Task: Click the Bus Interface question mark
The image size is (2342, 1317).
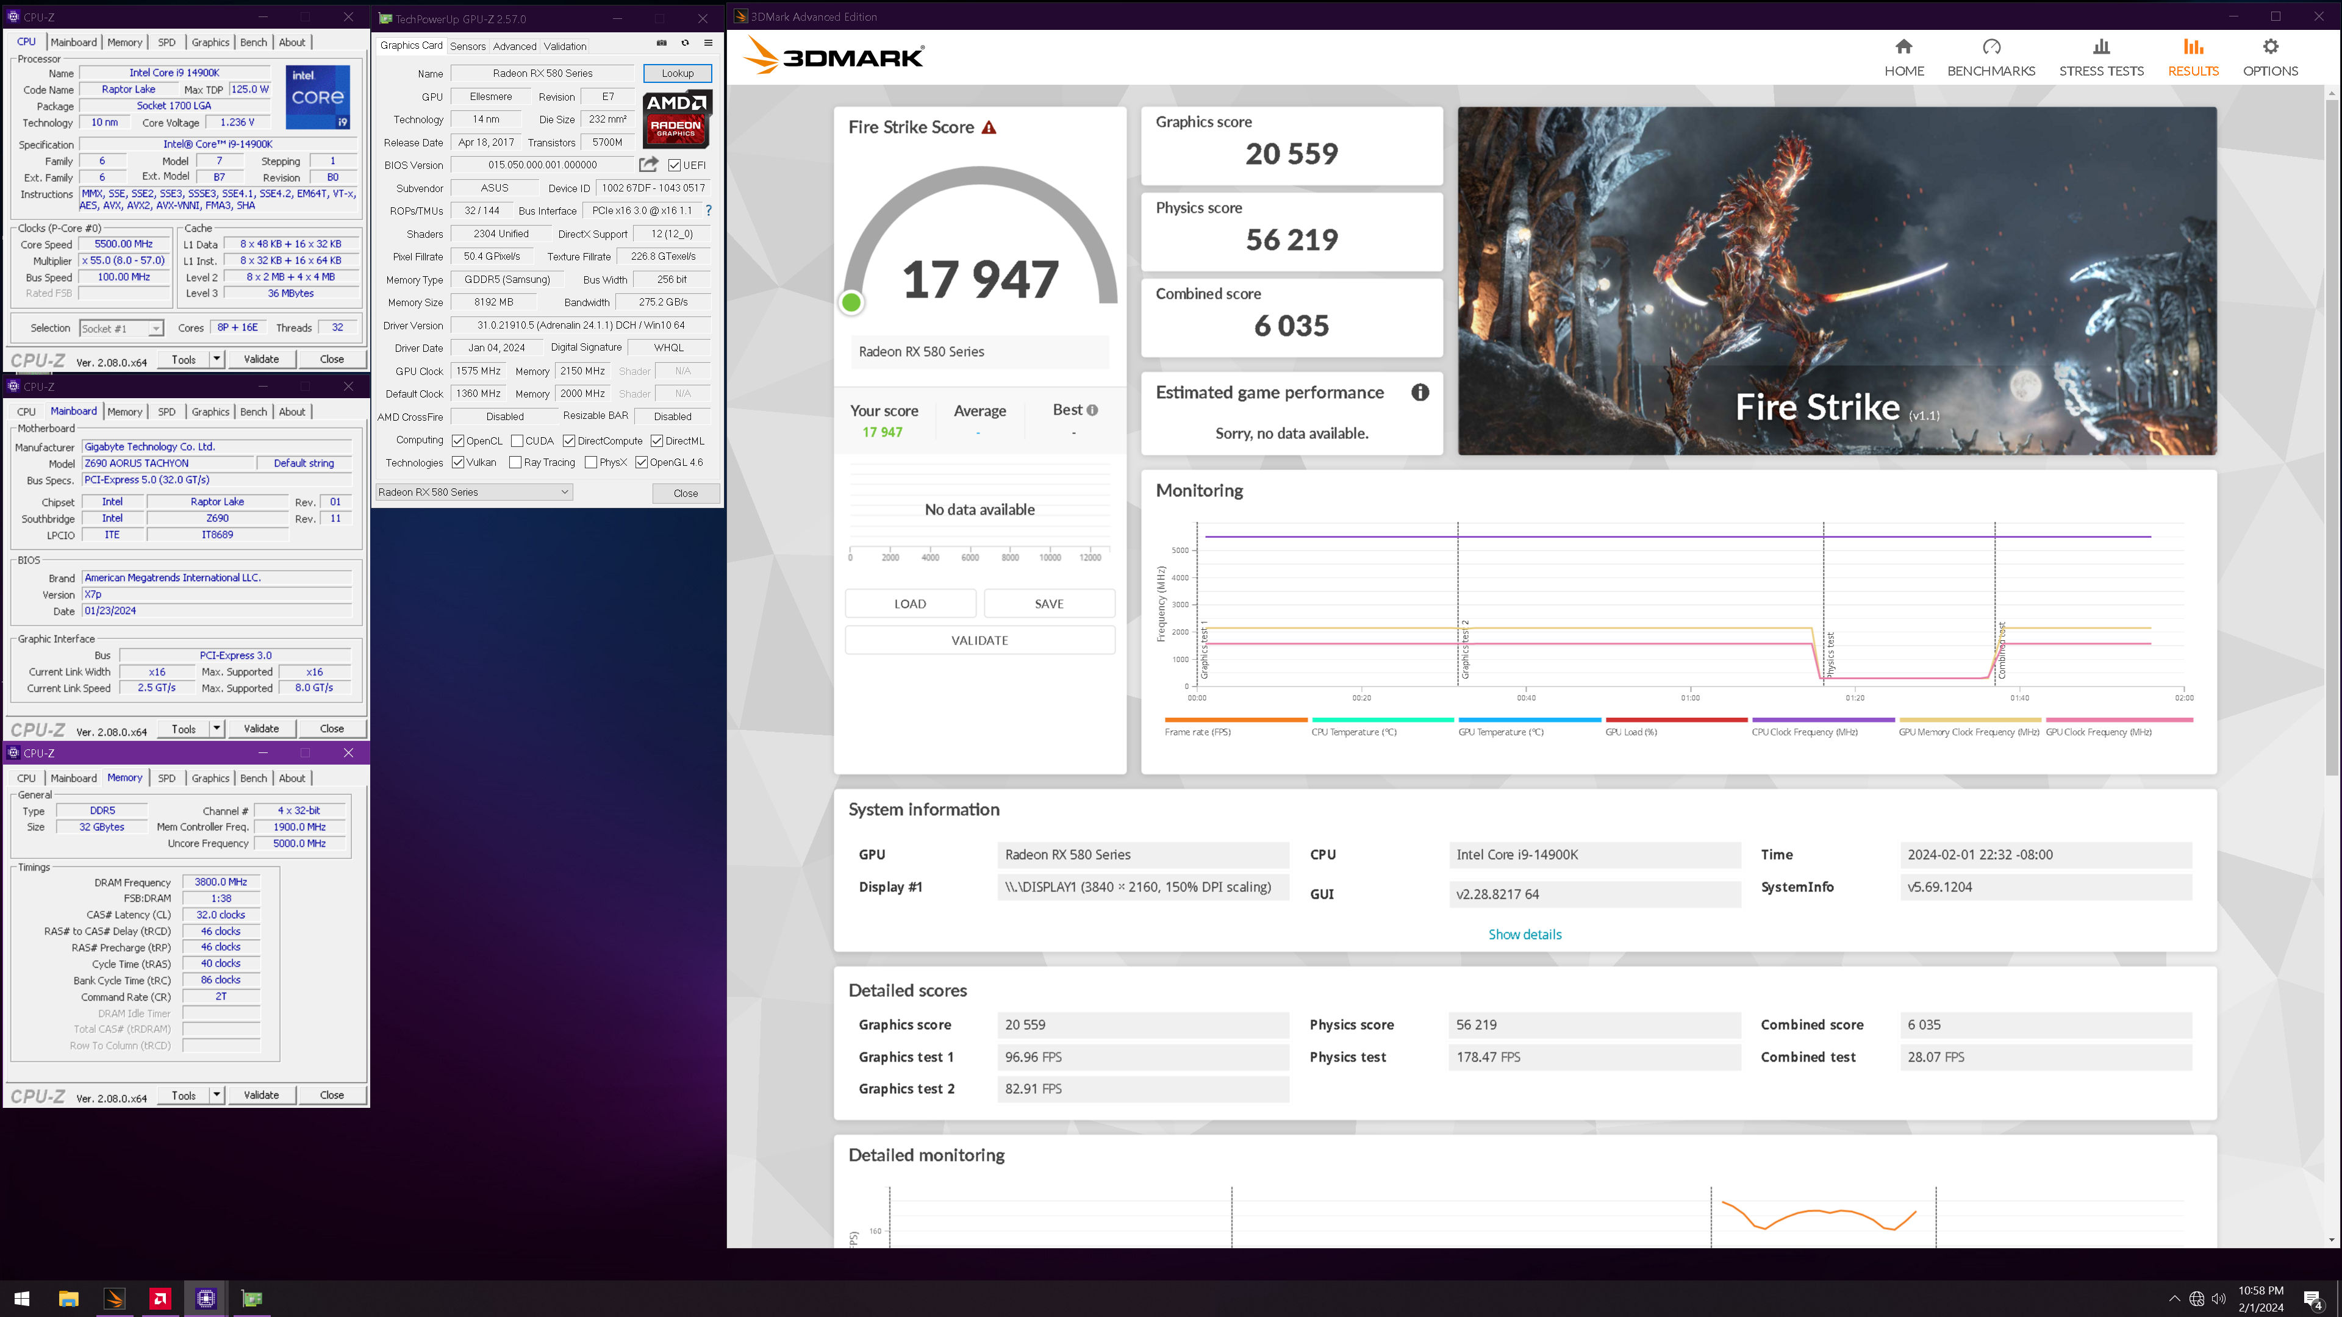Action: click(x=708, y=211)
